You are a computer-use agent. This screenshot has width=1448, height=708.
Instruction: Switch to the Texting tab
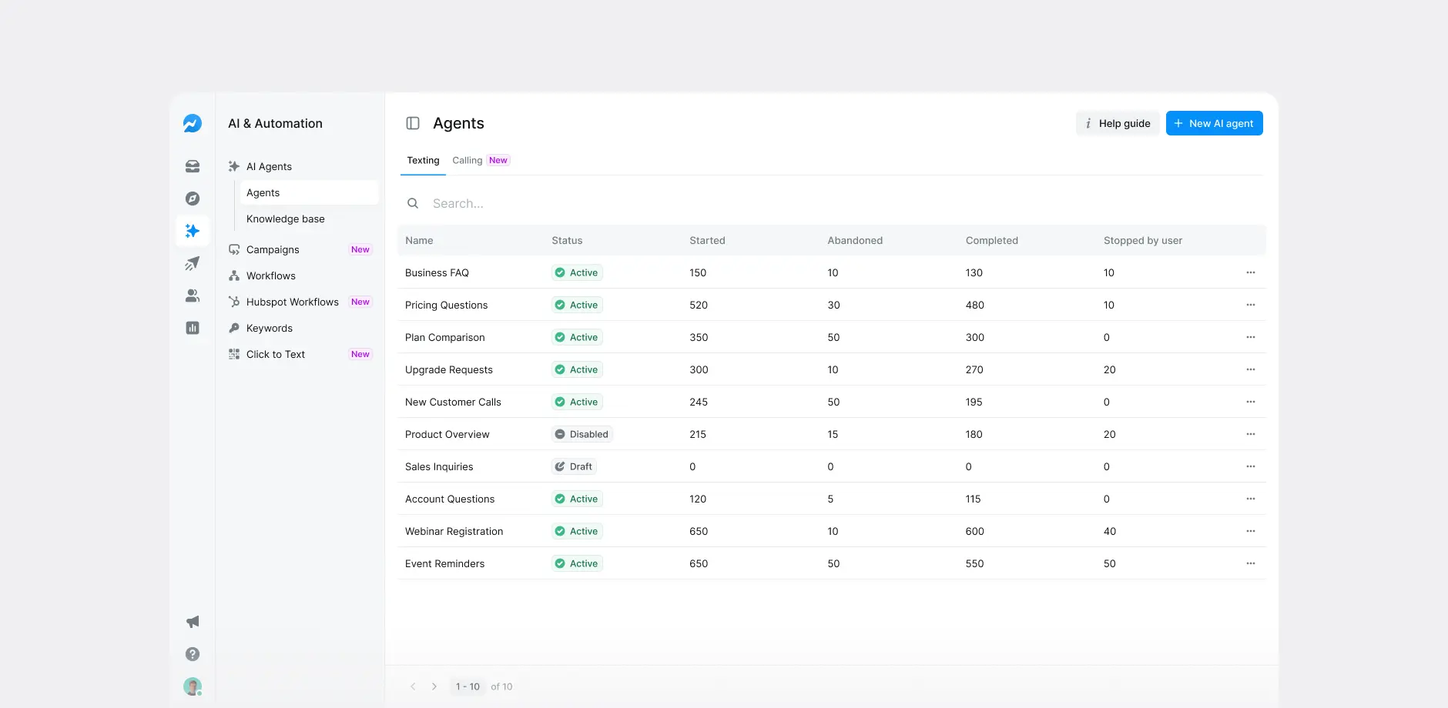tap(423, 160)
